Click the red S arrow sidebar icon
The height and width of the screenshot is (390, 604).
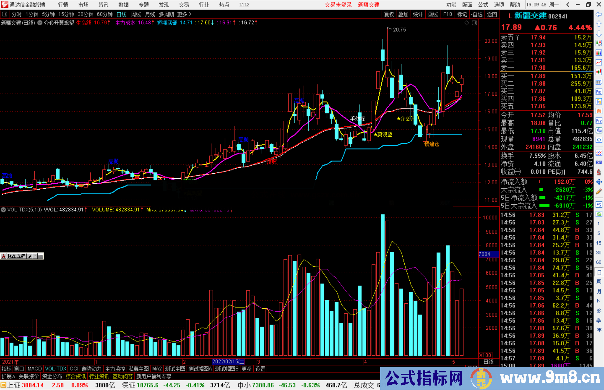(599, 172)
